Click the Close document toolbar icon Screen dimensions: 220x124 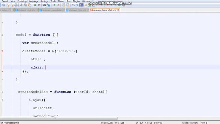(8, 5)
